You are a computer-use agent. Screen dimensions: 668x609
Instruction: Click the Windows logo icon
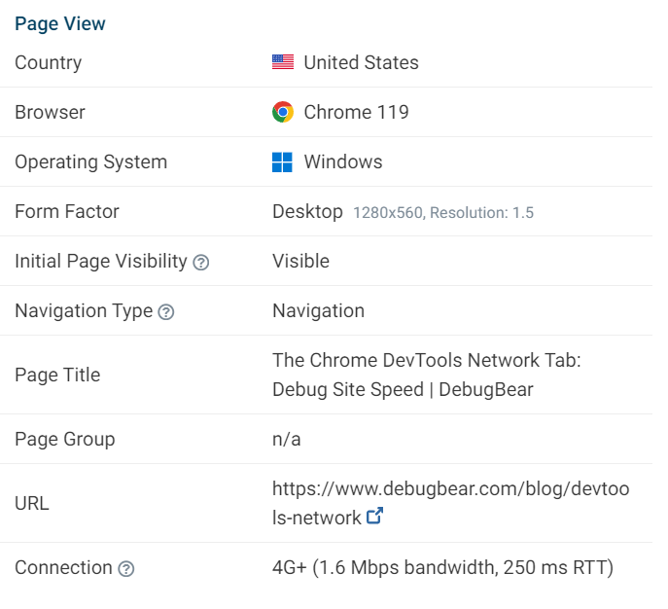(x=282, y=161)
